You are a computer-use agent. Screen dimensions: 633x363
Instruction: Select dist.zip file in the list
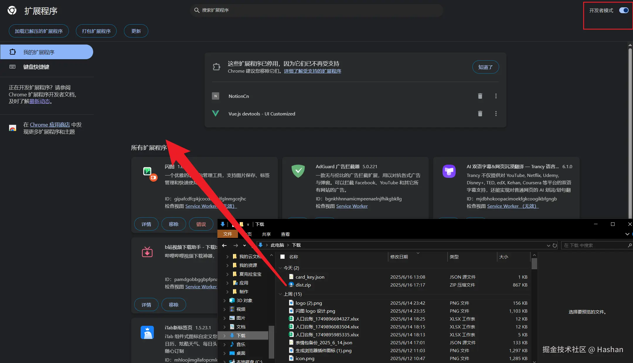pos(303,285)
